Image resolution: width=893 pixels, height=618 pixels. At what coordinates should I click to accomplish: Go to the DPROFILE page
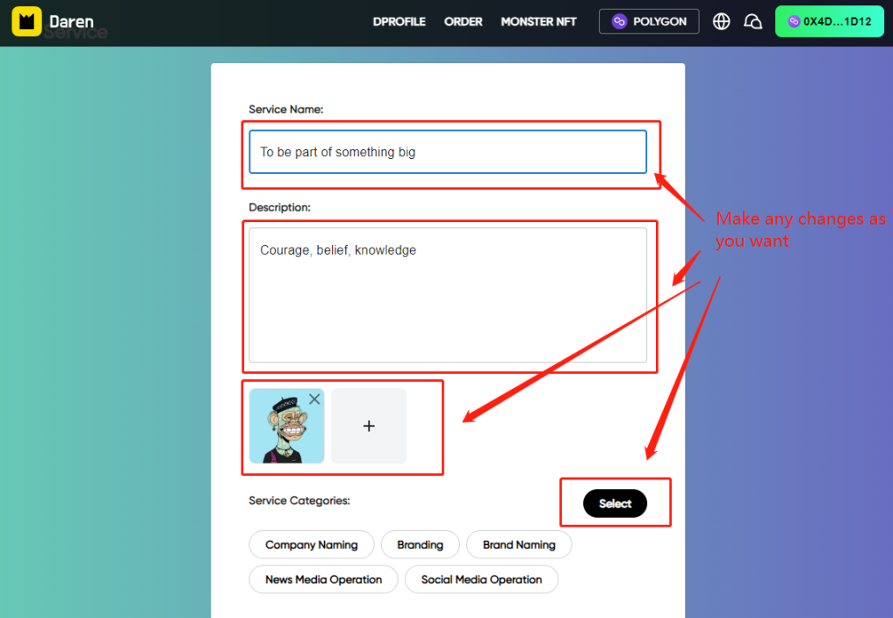click(x=399, y=22)
